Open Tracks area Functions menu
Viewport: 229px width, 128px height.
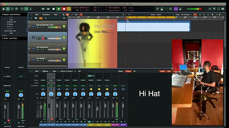pyautogui.click(x=47, y=15)
